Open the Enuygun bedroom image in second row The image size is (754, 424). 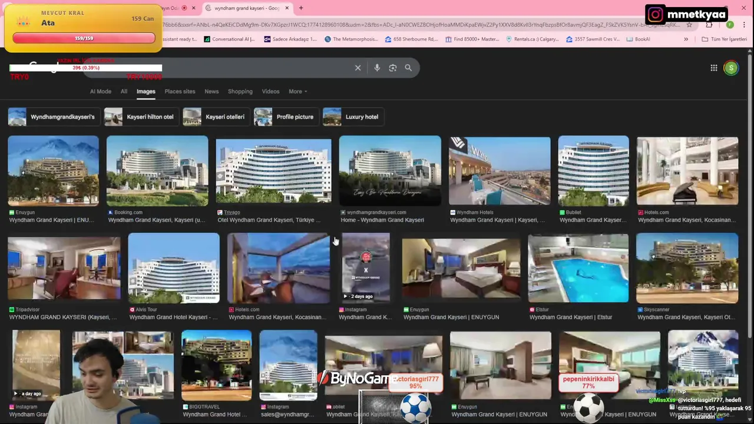[461, 268]
